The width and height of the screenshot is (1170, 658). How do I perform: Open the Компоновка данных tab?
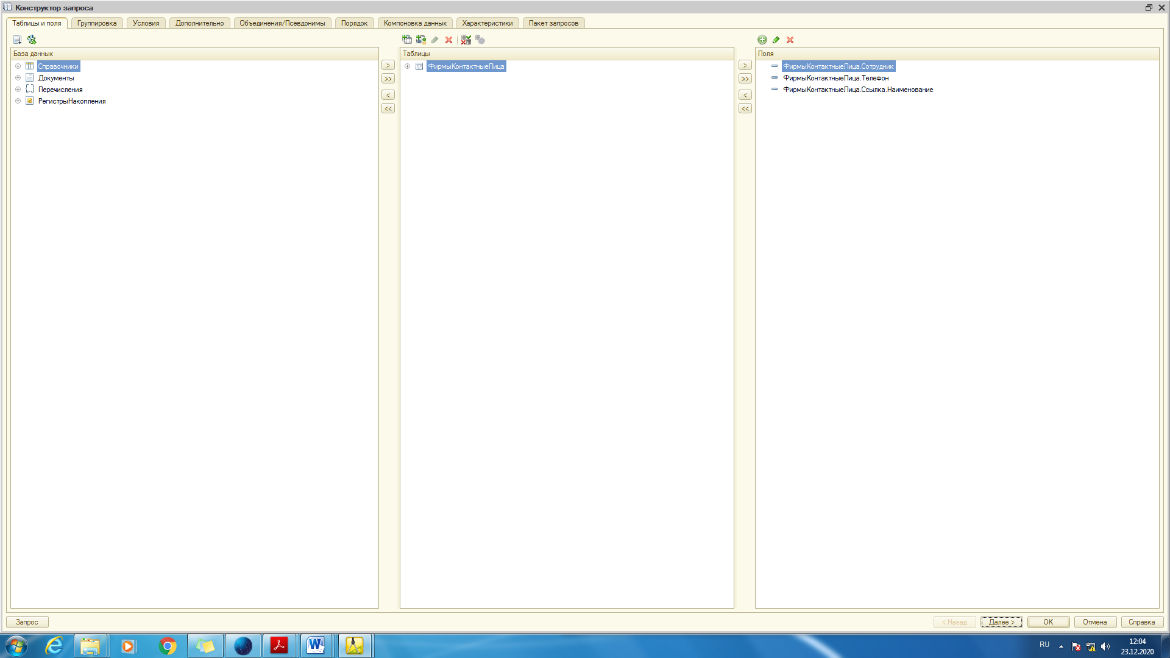pyautogui.click(x=415, y=23)
